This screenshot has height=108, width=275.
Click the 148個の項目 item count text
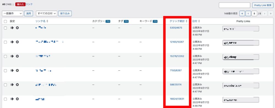click(231, 13)
